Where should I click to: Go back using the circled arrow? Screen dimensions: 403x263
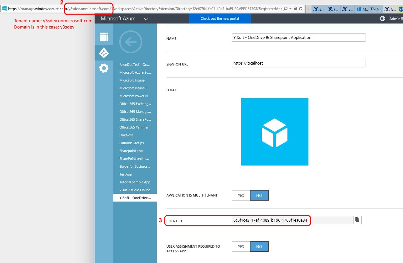pyautogui.click(x=131, y=42)
